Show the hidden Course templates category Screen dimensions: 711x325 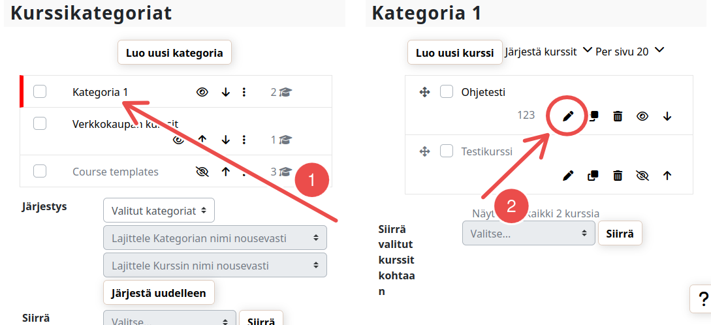(202, 172)
